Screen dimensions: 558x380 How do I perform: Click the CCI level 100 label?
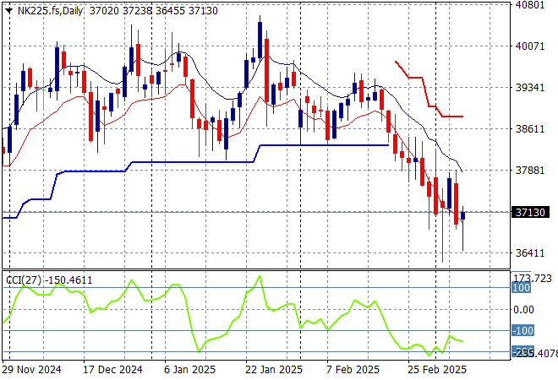click(x=522, y=288)
